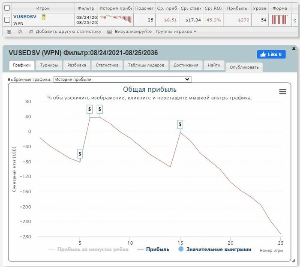Click Добавить другую статистику link

(69, 32)
